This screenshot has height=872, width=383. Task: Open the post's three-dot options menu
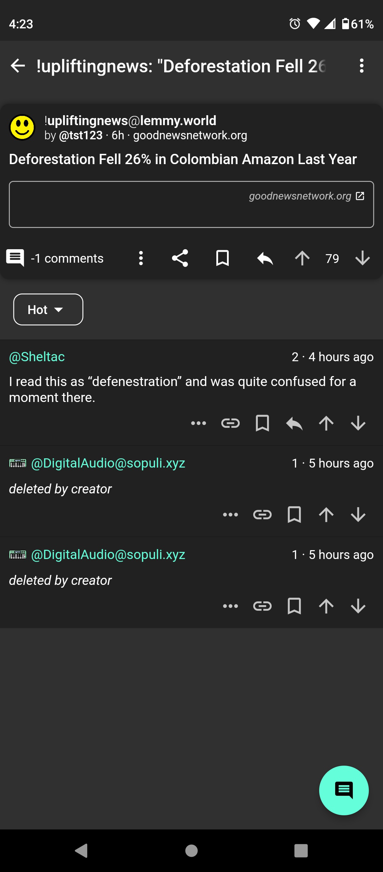pos(141,258)
